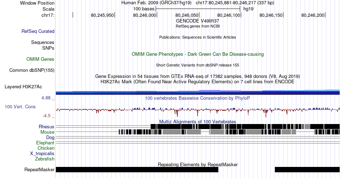Open the 100 Vert. Cons label

pyautogui.click(x=20, y=107)
